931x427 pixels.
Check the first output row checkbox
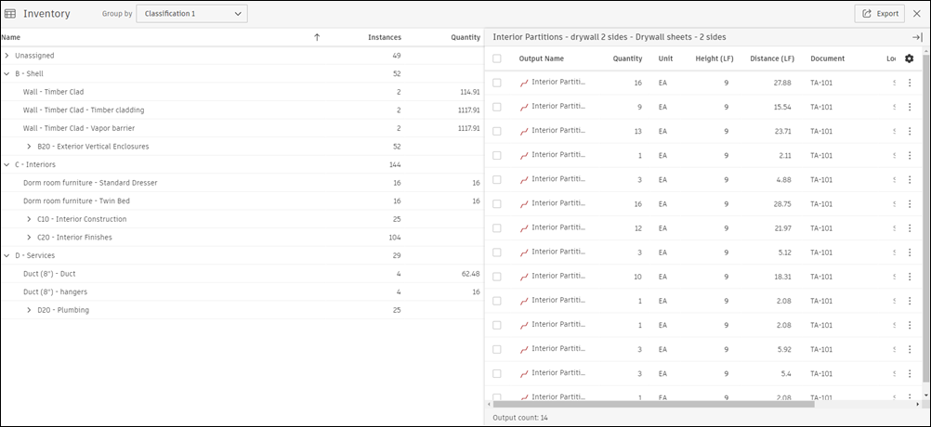(x=497, y=83)
